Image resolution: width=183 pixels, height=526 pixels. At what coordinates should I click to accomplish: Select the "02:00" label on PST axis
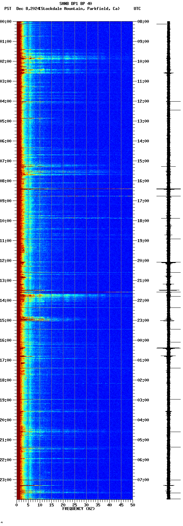[x=6, y=61]
